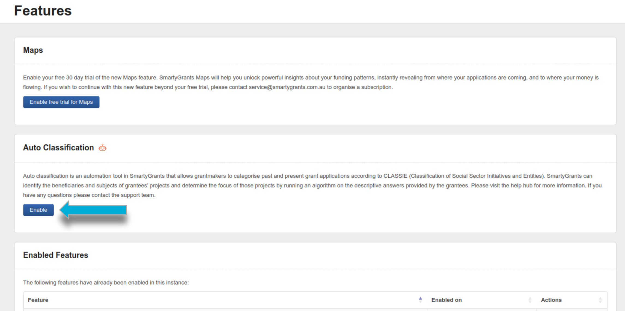Screen dimensions: 625x311
Task: Click the robot icon beside Auto Classification
Action: click(x=102, y=148)
